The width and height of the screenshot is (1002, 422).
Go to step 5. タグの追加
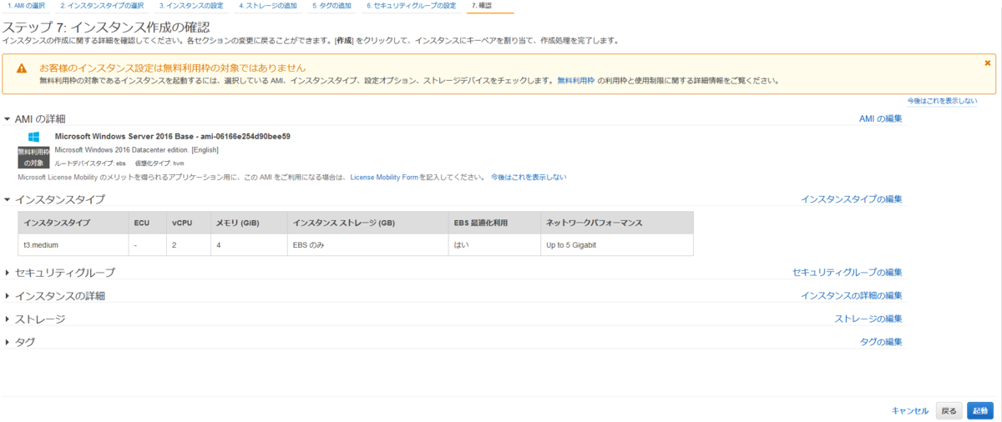(332, 6)
